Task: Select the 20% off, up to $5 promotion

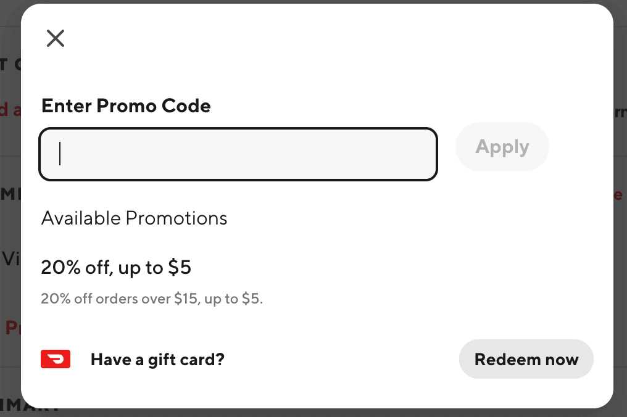Action: (116, 268)
